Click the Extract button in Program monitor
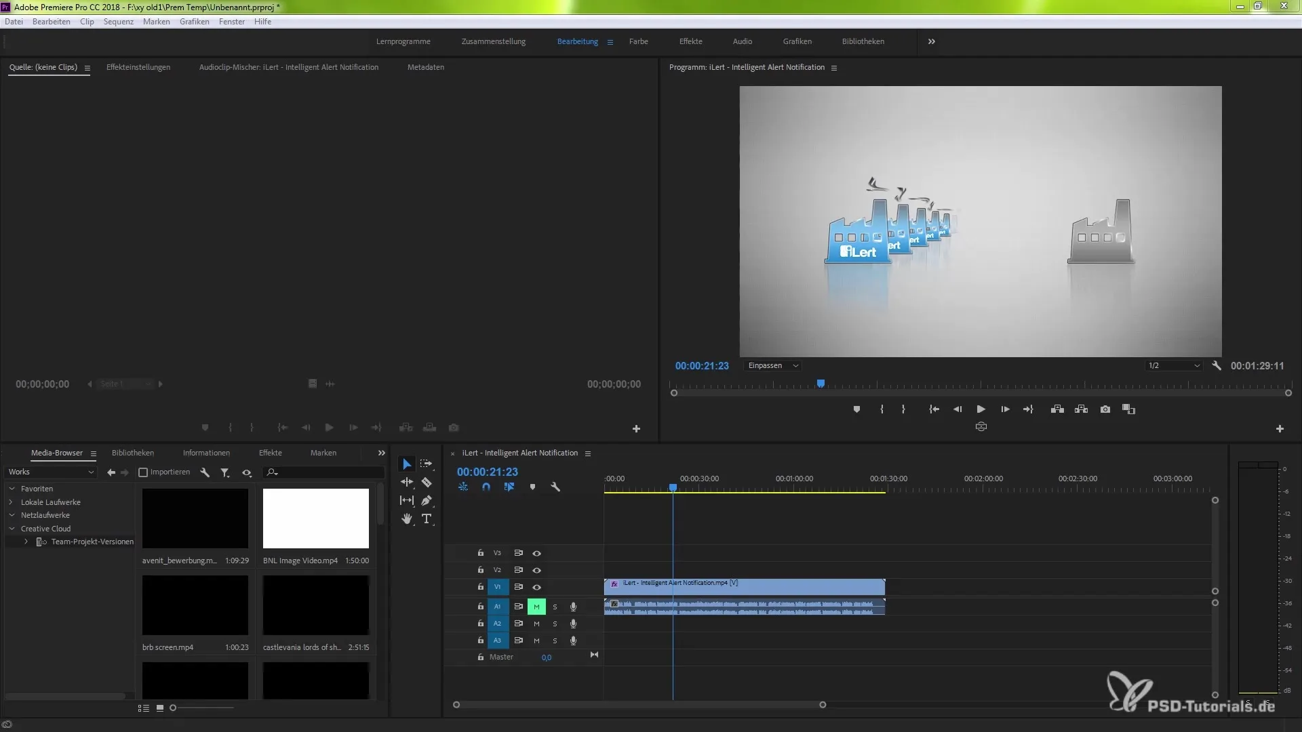This screenshot has height=732, width=1302. [1082, 409]
